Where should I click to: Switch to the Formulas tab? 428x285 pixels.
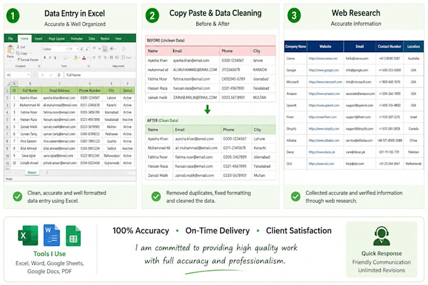(x=77, y=38)
